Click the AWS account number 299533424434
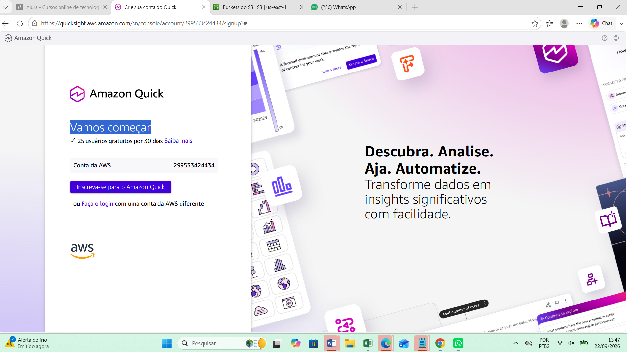 [x=194, y=165]
